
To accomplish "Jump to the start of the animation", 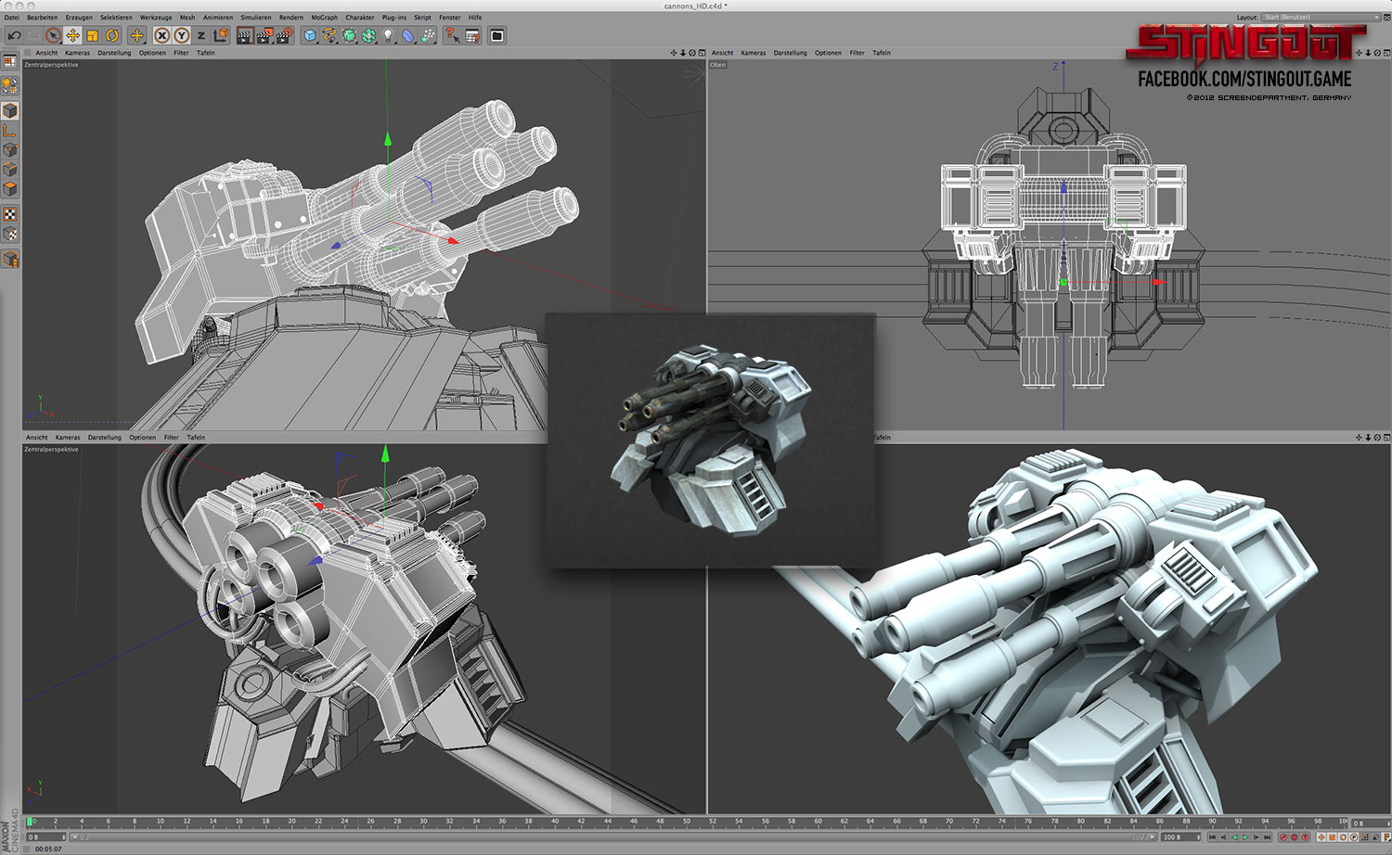I will (x=1212, y=837).
